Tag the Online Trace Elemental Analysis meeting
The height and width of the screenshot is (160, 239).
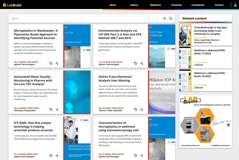[x=136, y=109]
